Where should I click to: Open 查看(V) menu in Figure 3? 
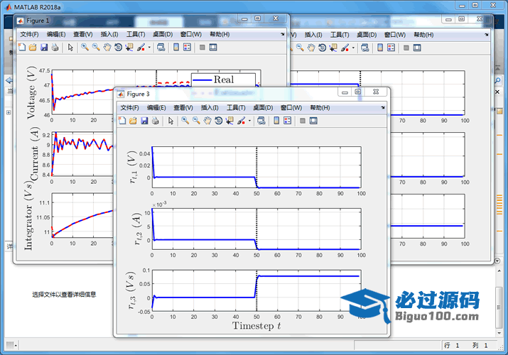click(x=183, y=108)
